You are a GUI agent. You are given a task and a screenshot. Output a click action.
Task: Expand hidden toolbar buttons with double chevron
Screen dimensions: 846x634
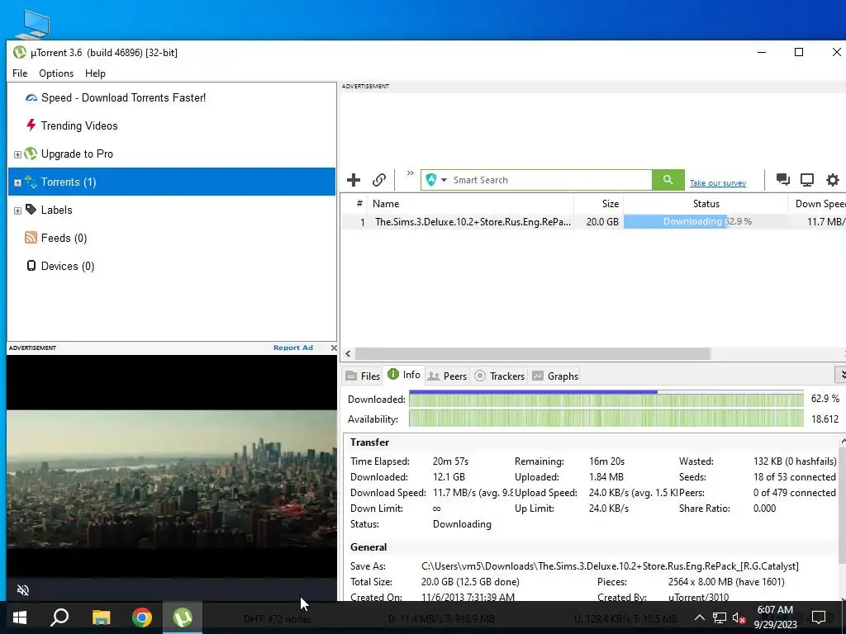pos(411,173)
